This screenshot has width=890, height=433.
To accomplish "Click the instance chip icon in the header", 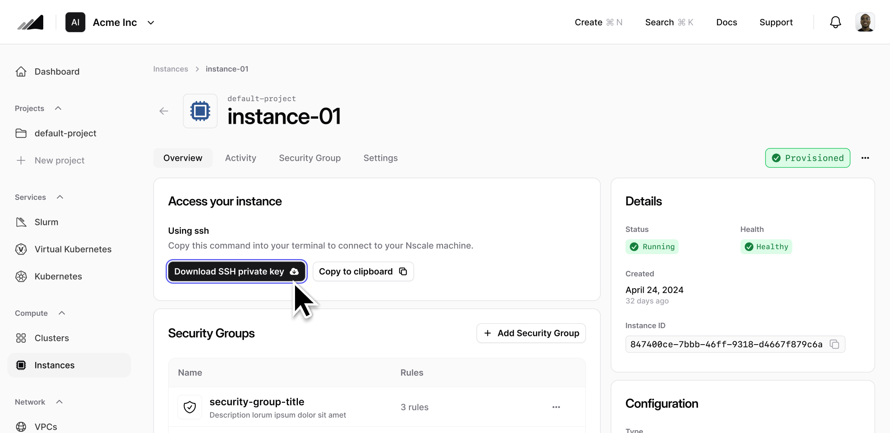I will pos(200,111).
